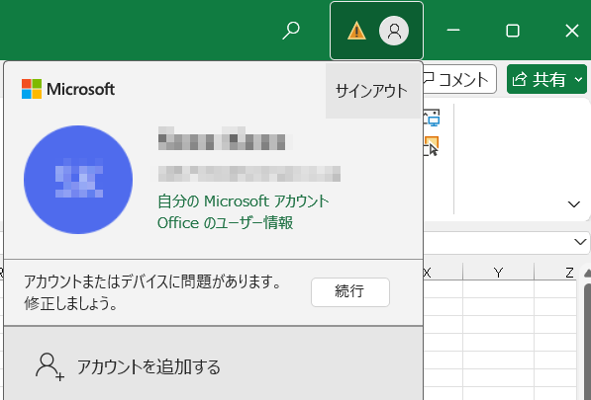
Task: Click the アカウントまたはデバイスに問題があります message
Action: [151, 292]
